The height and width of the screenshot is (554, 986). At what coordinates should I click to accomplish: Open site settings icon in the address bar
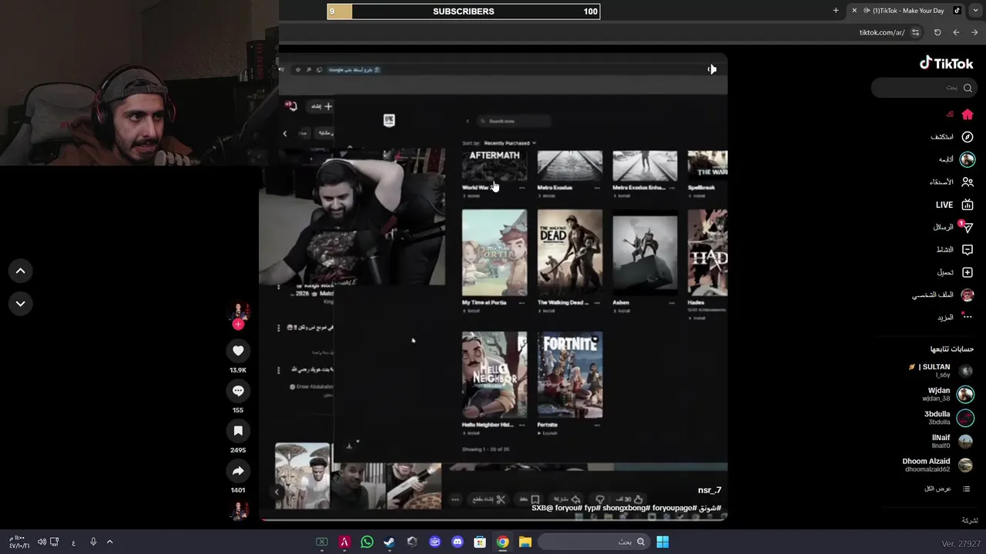915,32
